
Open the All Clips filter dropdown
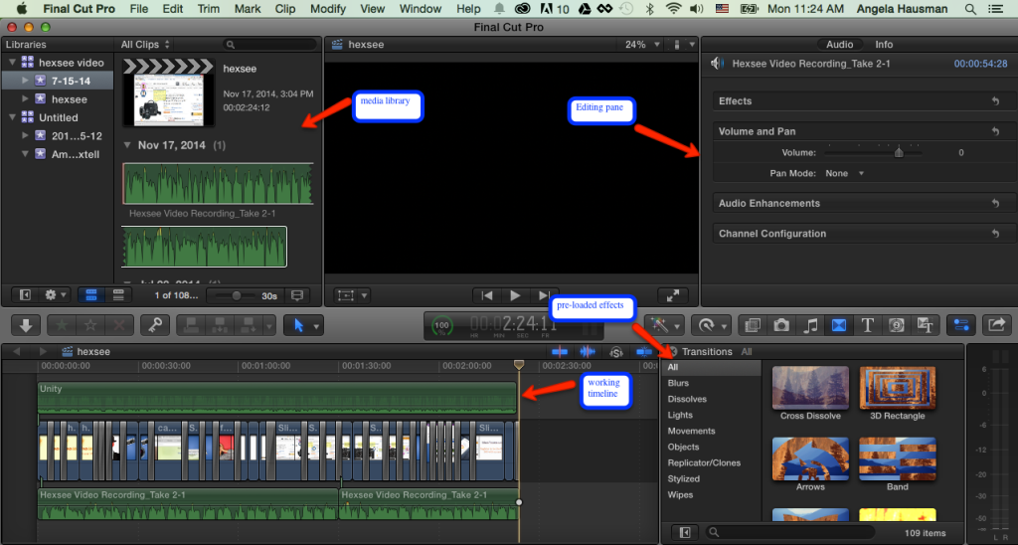click(x=145, y=44)
